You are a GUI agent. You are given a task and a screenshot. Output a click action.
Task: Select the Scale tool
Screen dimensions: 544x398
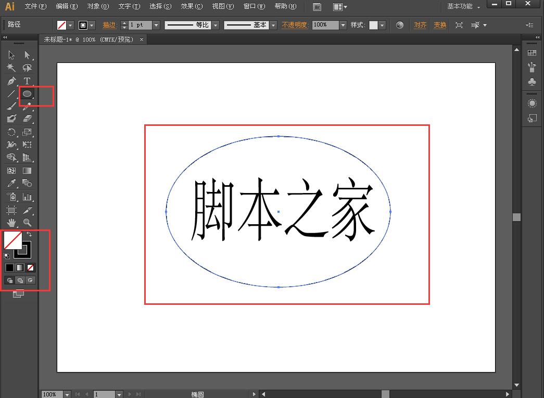click(27, 132)
